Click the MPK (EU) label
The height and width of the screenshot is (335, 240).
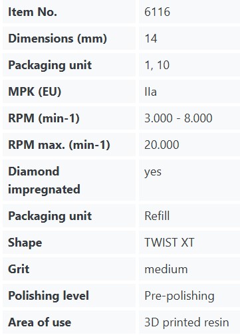pyautogui.click(x=35, y=92)
